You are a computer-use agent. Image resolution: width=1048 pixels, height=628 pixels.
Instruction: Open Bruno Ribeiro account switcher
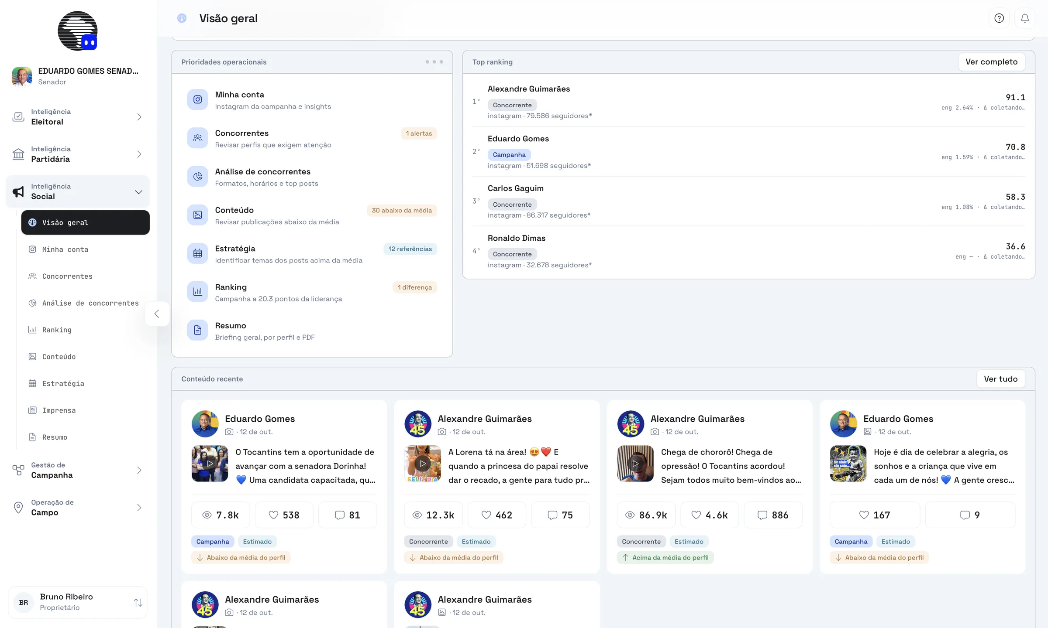[78, 602]
